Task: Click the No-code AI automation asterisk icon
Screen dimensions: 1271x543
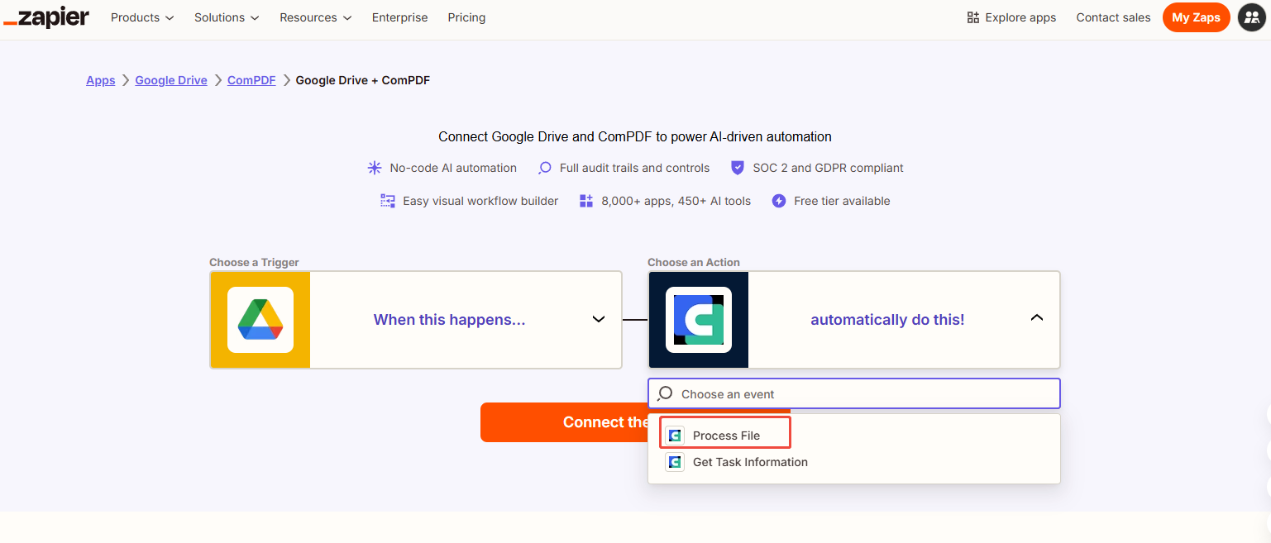Action: [375, 167]
